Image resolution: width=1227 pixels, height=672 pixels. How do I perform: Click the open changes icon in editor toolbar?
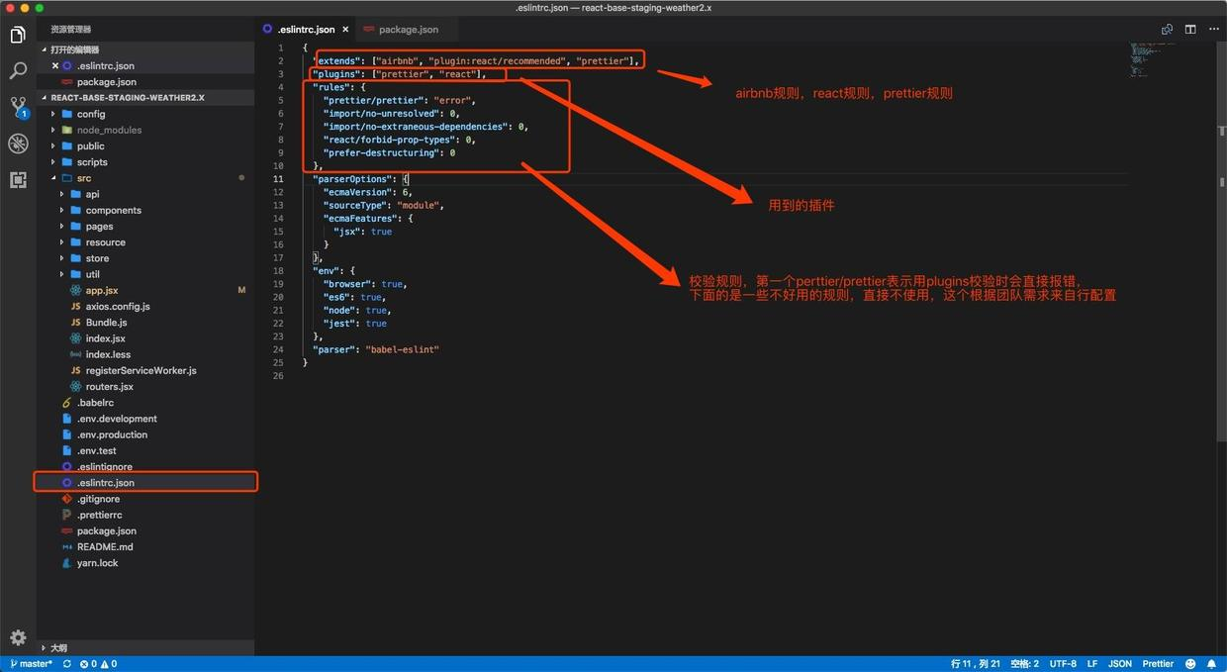click(1167, 30)
